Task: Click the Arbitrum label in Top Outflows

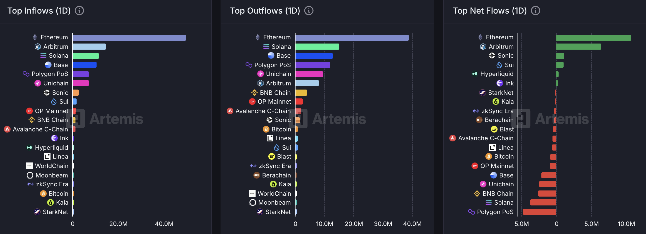Action: tap(279, 83)
